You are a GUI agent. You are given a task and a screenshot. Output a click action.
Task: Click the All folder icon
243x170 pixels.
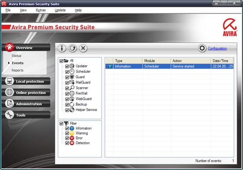click(x=66, y=61)
